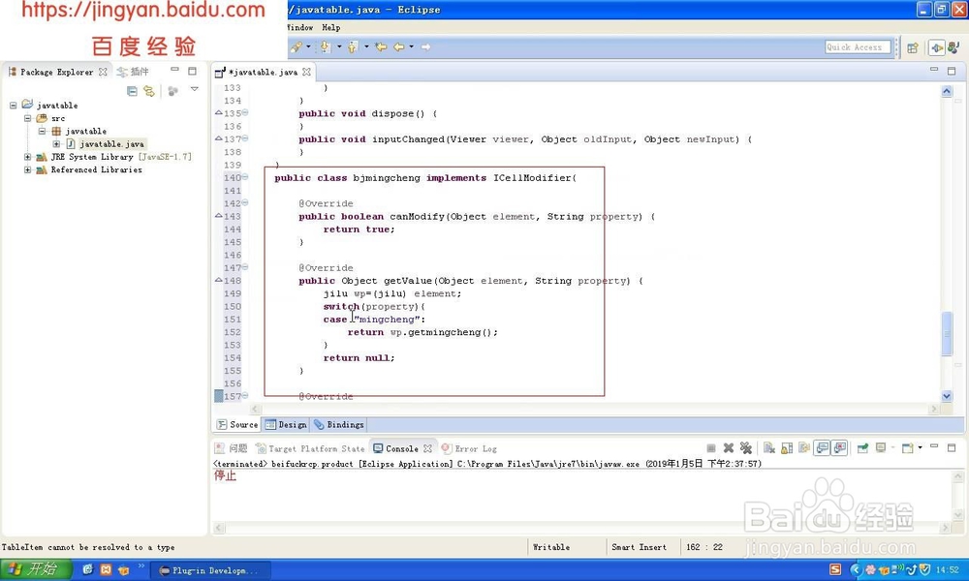The height and width of the screenshot is (581, 969).
Task: Open the Window menu
Action: [299, 27]
